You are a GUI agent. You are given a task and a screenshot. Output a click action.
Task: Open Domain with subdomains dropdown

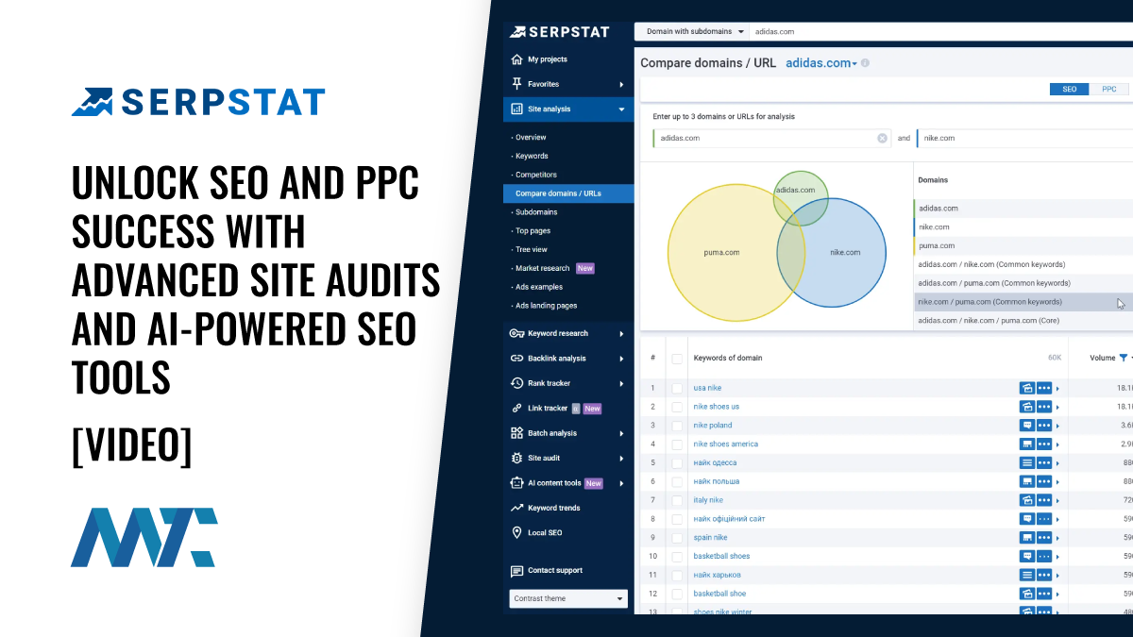point(692,31)
